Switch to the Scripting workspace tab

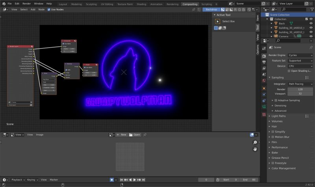[x=206, y=4]
